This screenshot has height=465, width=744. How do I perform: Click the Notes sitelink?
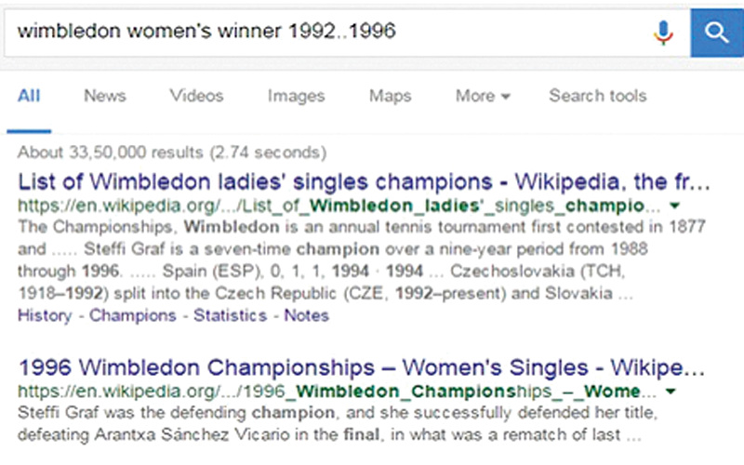point(308,315)
